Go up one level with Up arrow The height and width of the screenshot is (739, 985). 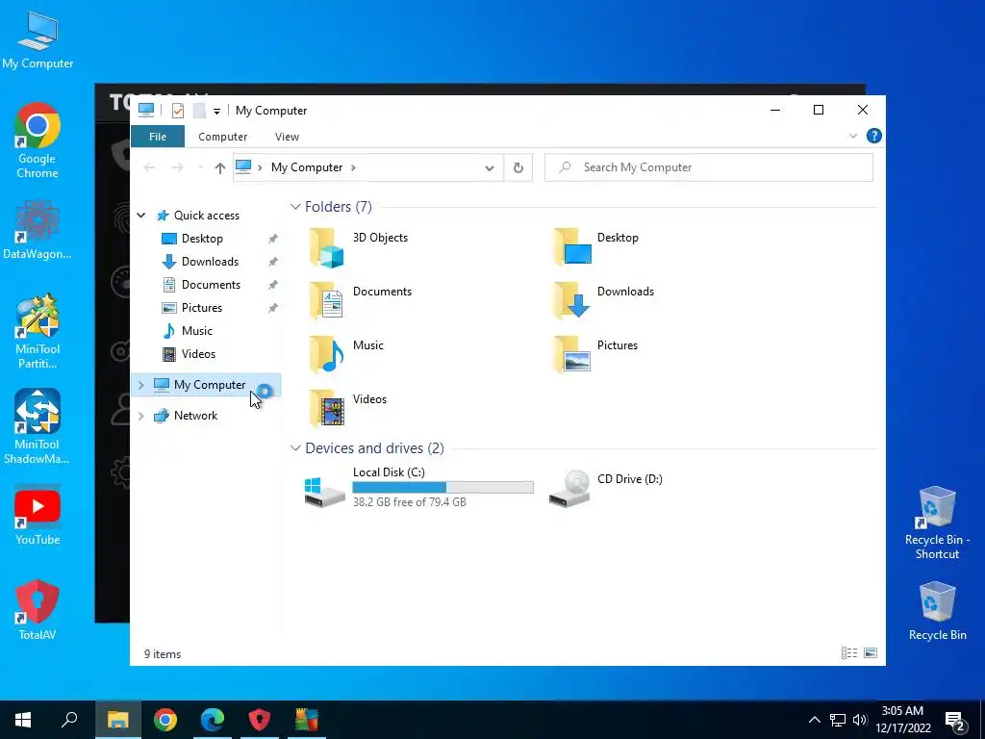tap(220, 167)
